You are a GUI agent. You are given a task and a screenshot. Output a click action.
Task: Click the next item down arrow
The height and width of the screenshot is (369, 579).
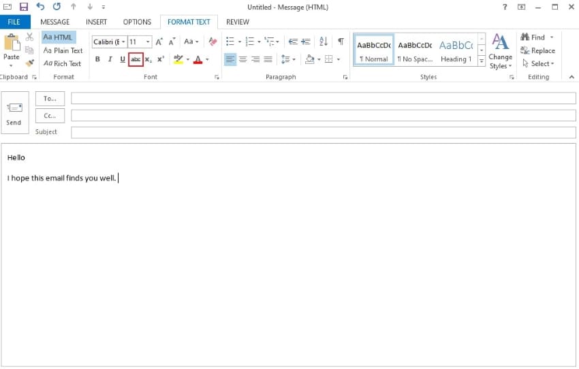pyautogui.click(x=90, y=7)
